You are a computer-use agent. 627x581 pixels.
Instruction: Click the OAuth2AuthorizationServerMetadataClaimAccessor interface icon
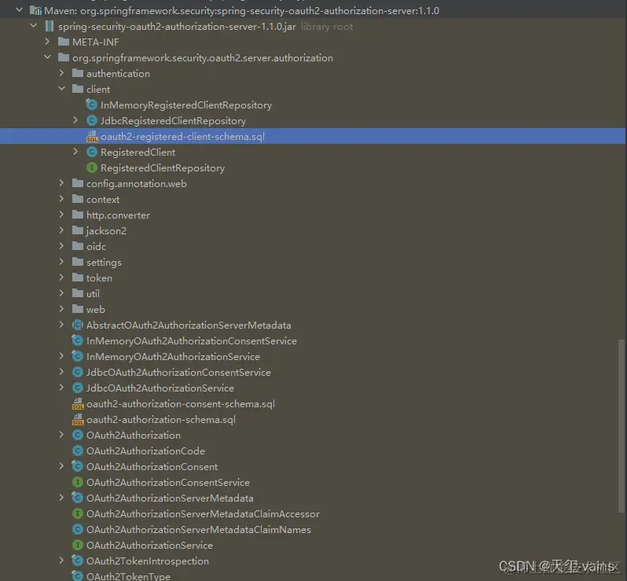(x=78, y=513)
